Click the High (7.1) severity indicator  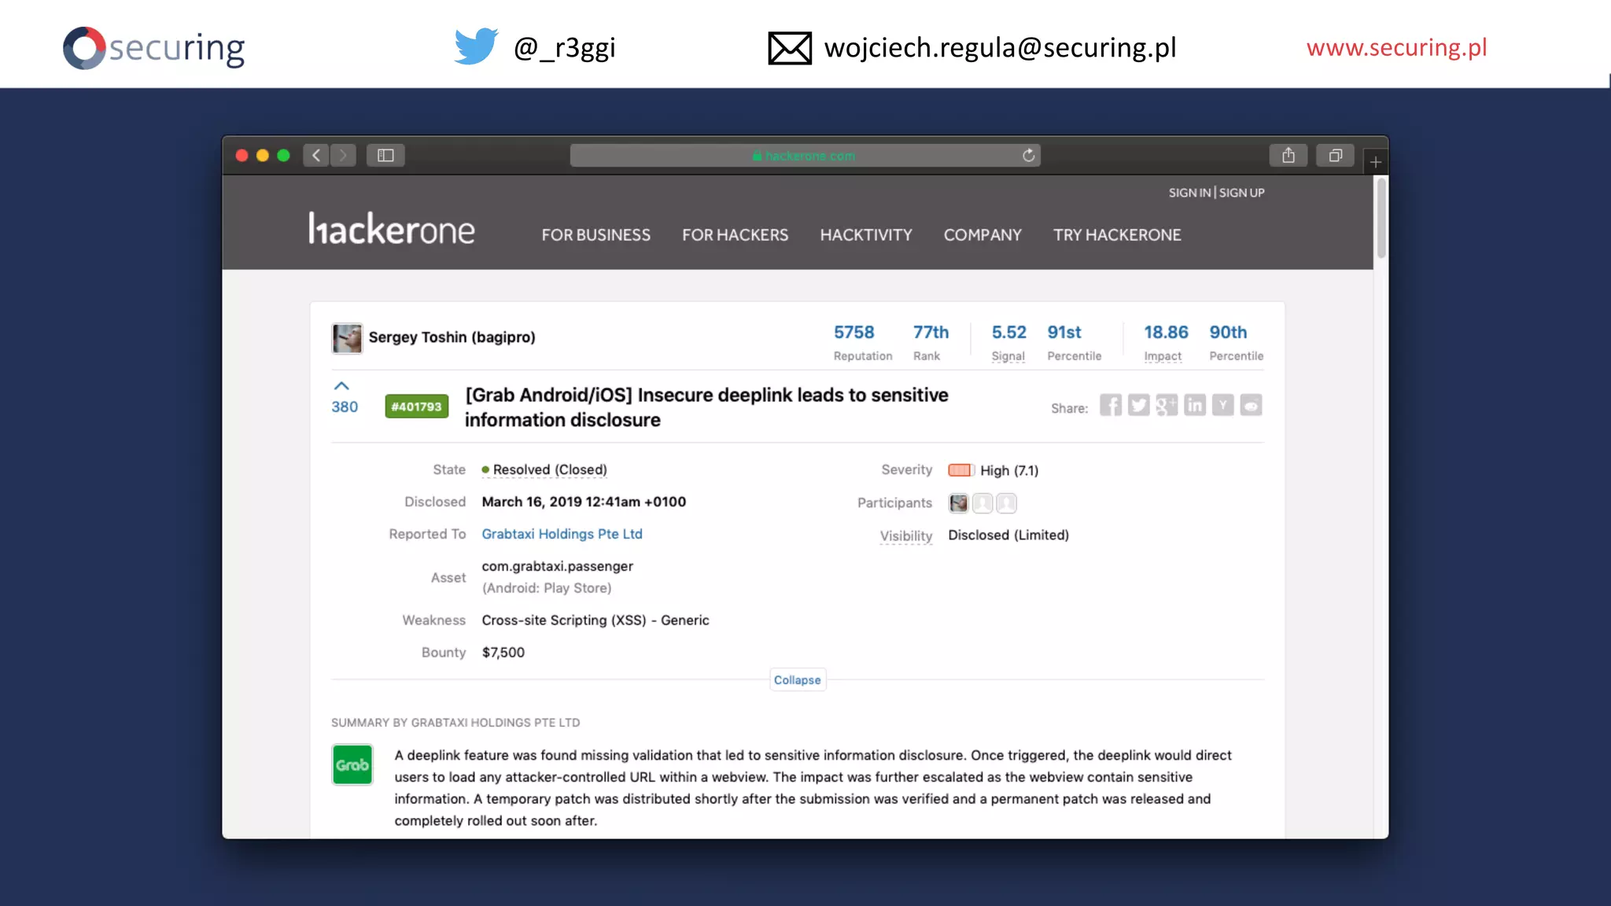tap(994, 470)
